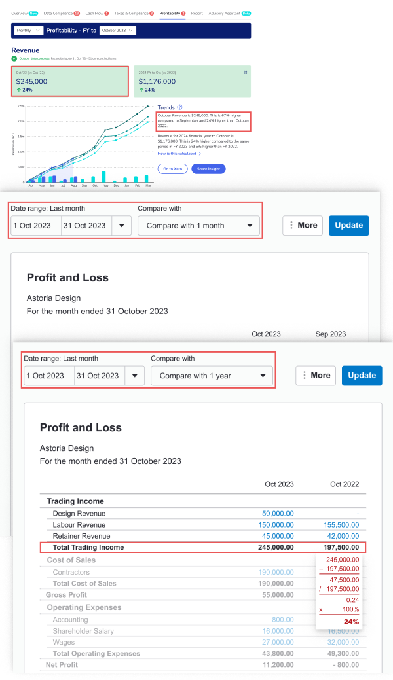
Task: Click the table icon on the 2024 FY revenue card
Action: pos(245,72)
